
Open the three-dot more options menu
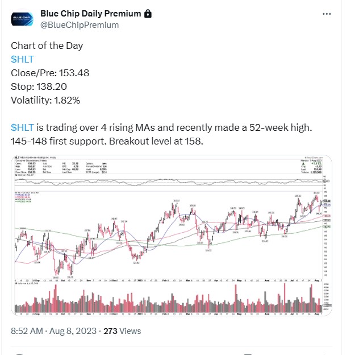pos(327,14)
